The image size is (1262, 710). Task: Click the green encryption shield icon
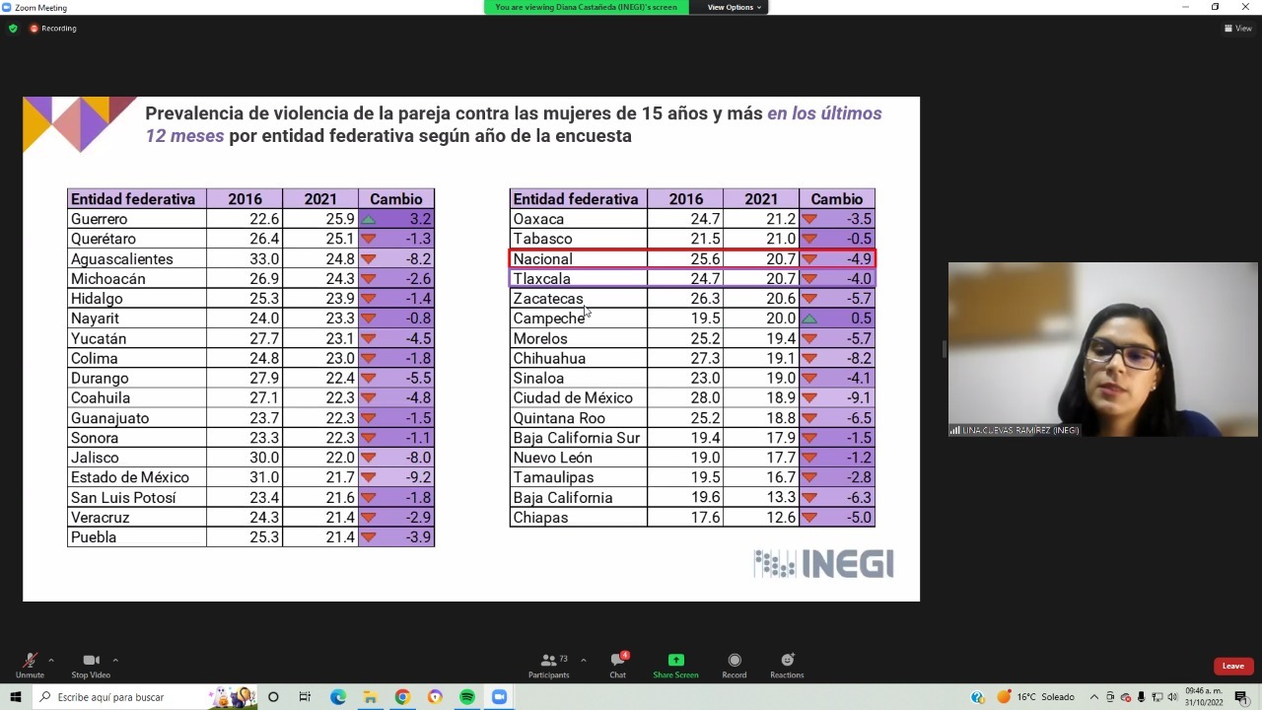[x=13, y=29]
